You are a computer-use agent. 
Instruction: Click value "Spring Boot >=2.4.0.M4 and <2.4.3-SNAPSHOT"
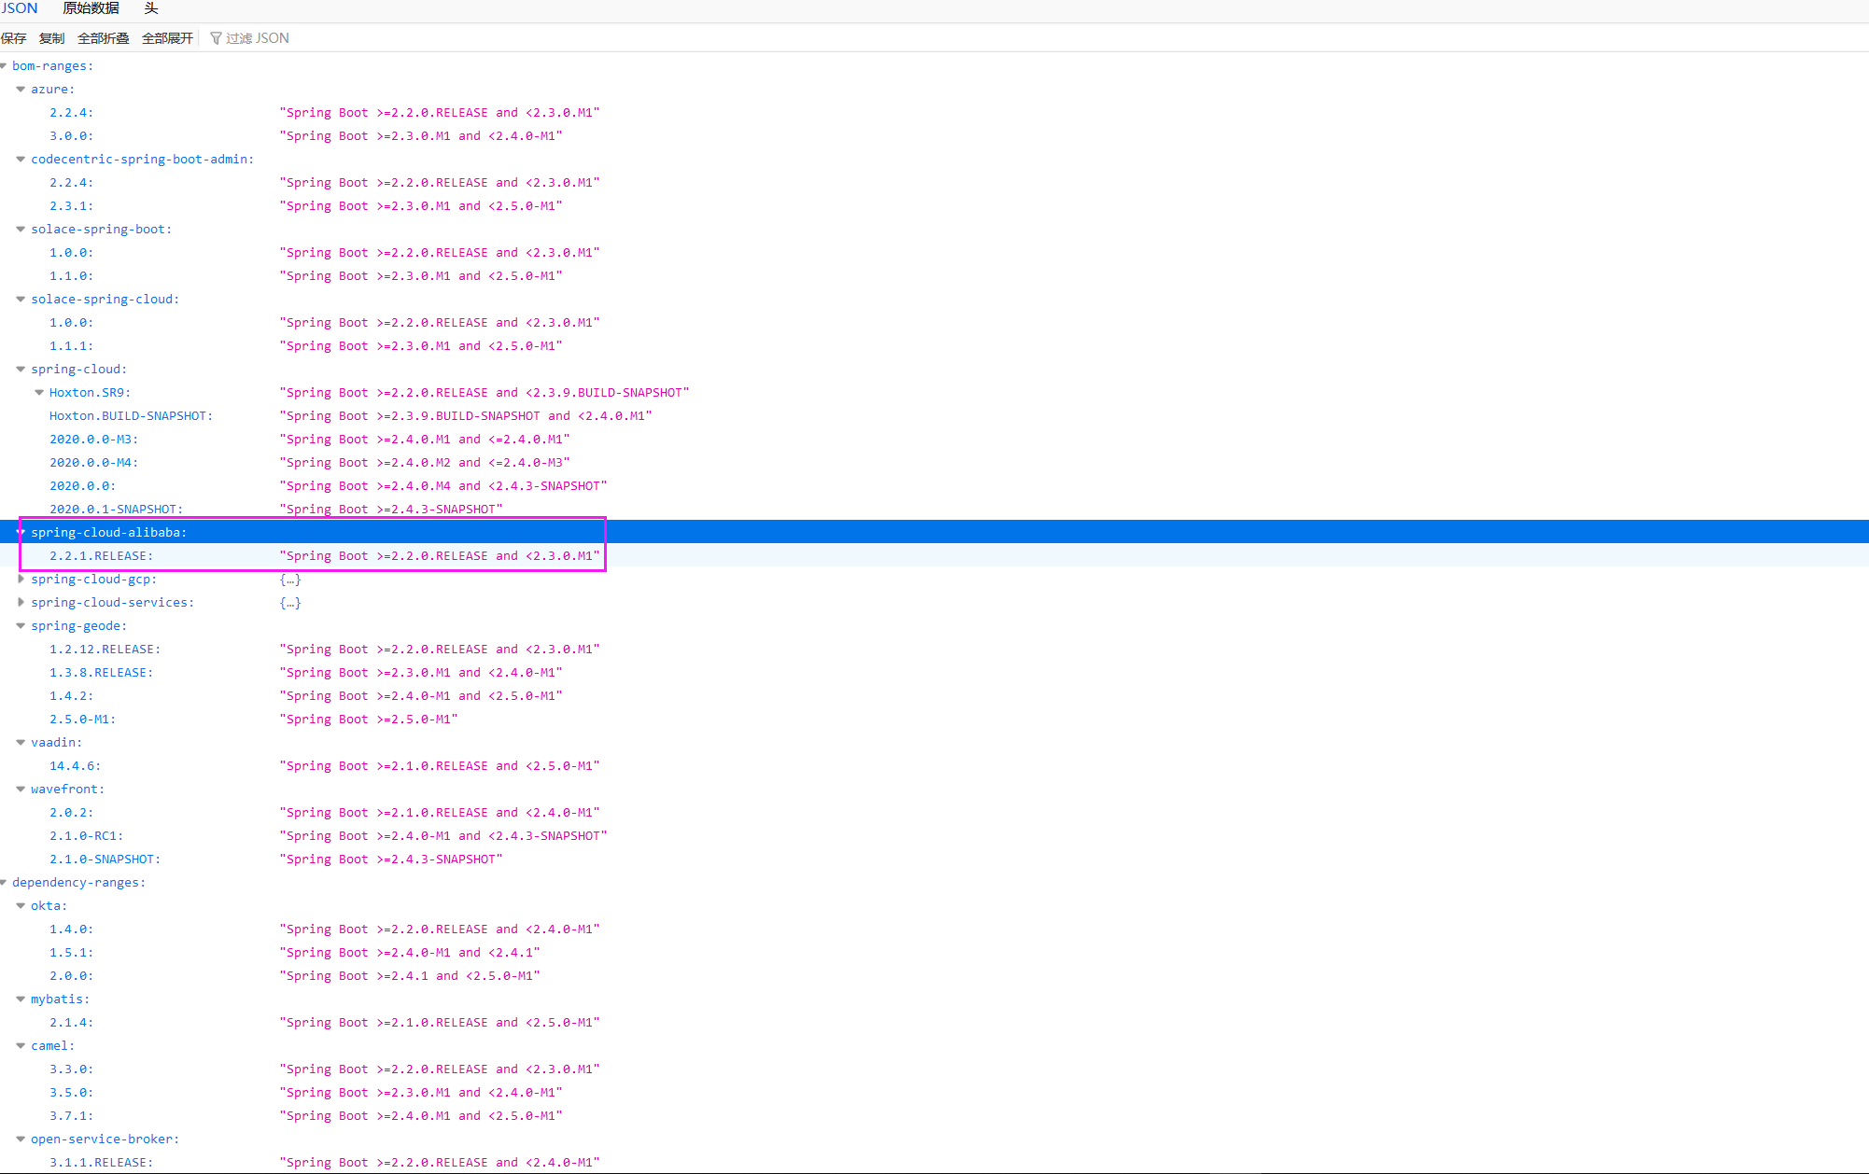443,486
